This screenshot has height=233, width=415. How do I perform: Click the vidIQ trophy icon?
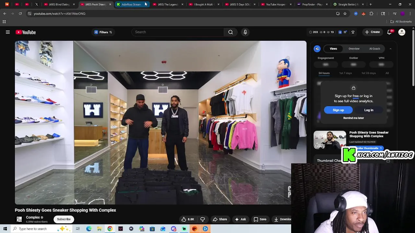click(353, 32)
